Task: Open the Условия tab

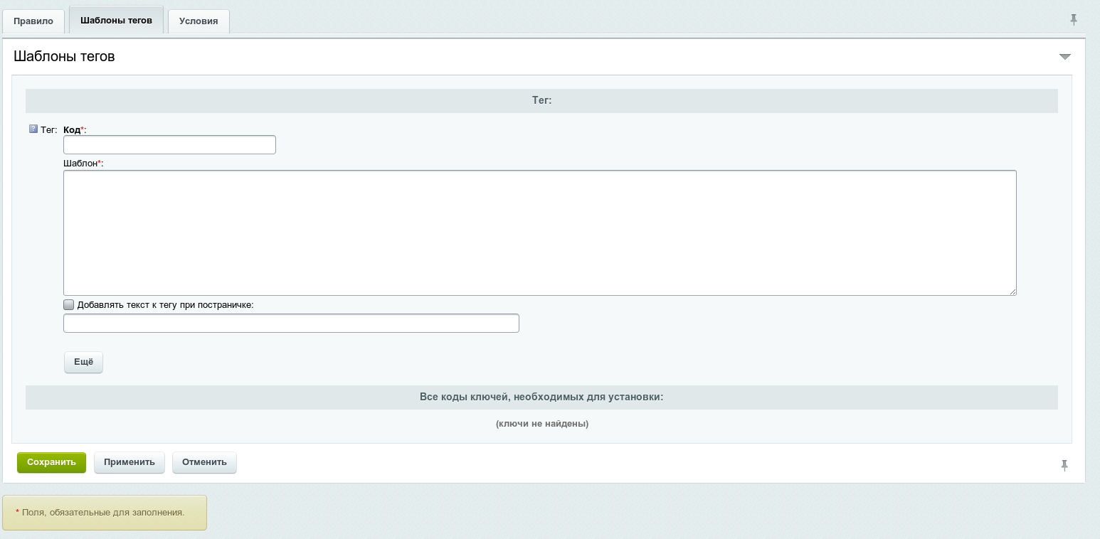Action: pos(198,21)
